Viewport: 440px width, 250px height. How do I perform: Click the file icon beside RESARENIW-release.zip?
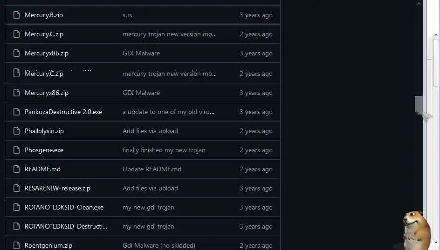pyautogui.click(x=17, y=188)
